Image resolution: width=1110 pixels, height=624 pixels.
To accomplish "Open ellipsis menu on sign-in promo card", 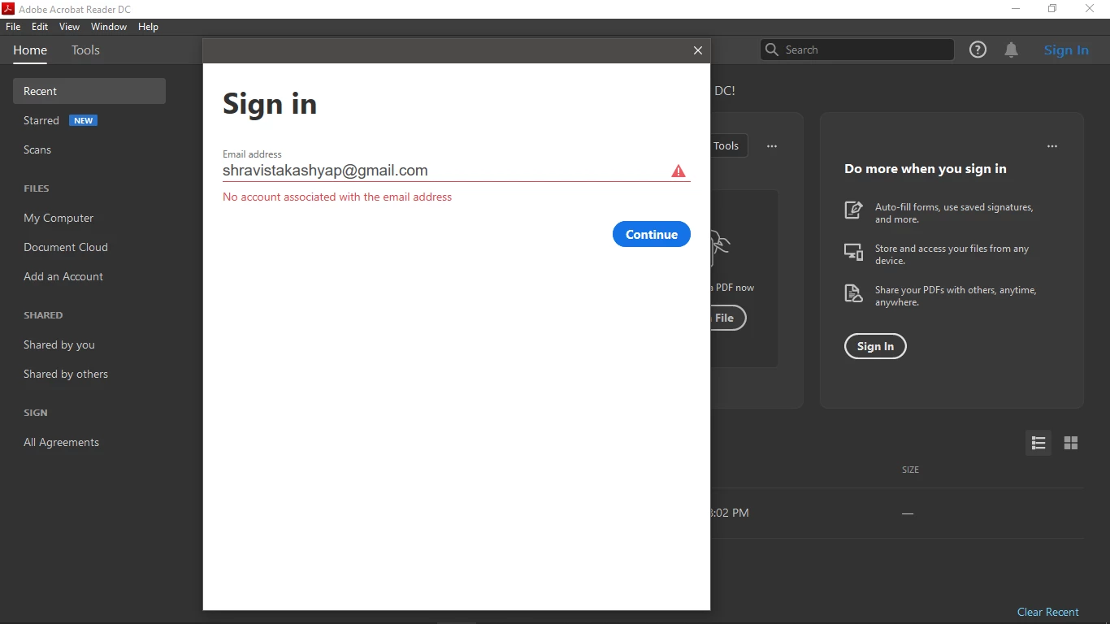I will pyautogui.click(x=1052, y=146).
